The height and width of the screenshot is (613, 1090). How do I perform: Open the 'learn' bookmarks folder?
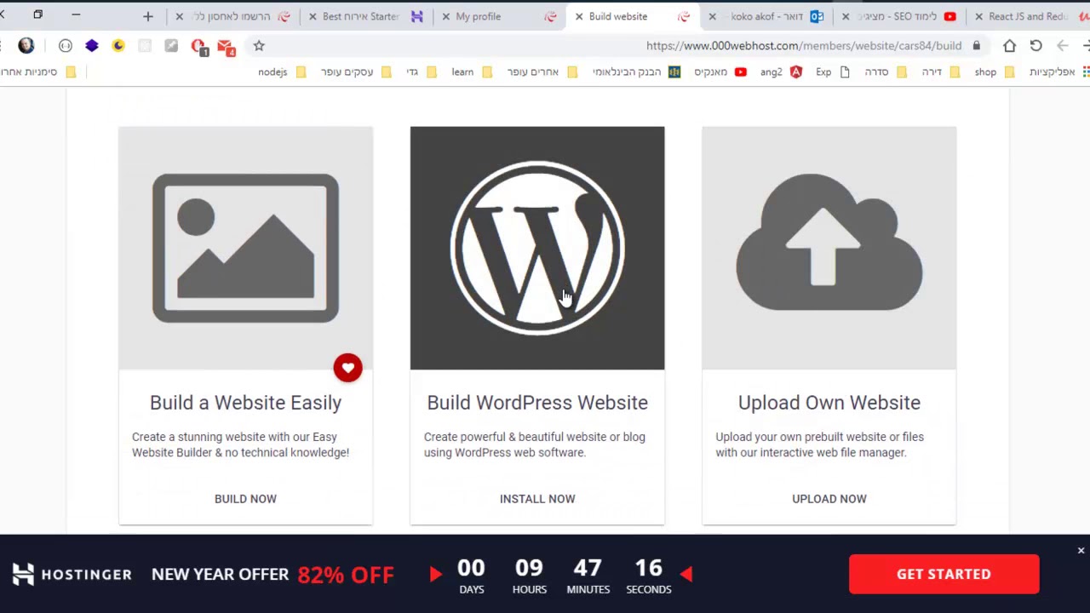point(471,72)
